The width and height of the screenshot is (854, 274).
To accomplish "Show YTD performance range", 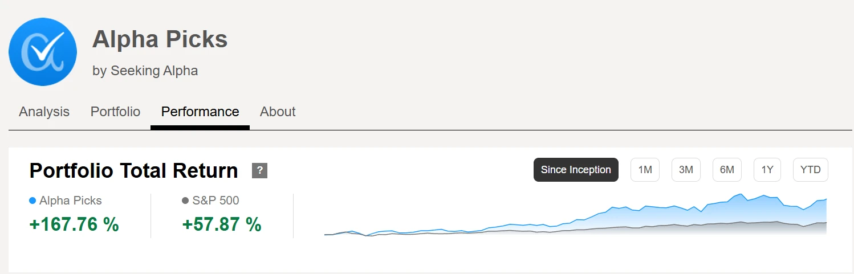I will click(x=810, y=170).
